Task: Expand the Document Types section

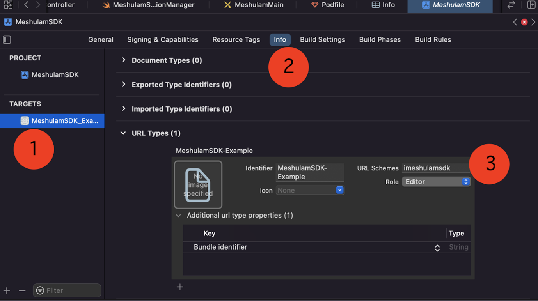Action: [123, 60]
